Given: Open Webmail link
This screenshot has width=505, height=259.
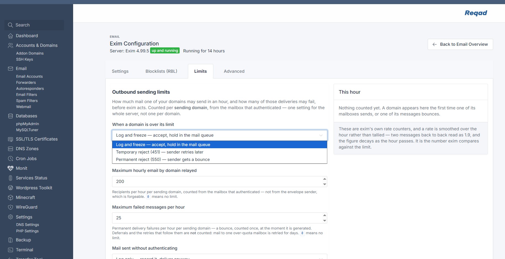Looking at the screenshot, I should (x=23, y=107).
